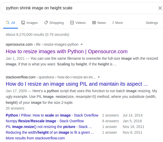The height and width of the screenshot is (142, 163).
Task: Switch to the Images tab
Action: click(30, 23)
